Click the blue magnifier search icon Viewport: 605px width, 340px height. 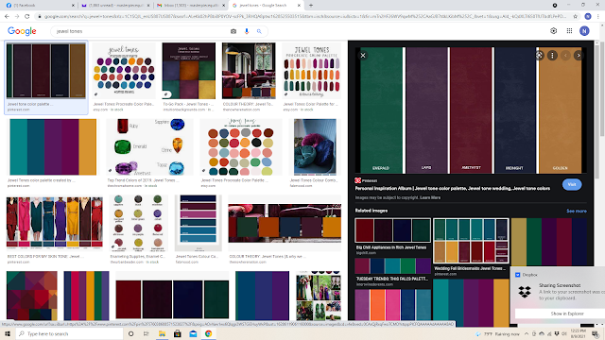259,31
